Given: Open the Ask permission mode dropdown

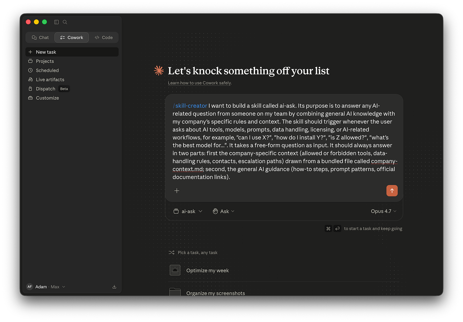Looking at the screenshot, I should pos(224,211).
